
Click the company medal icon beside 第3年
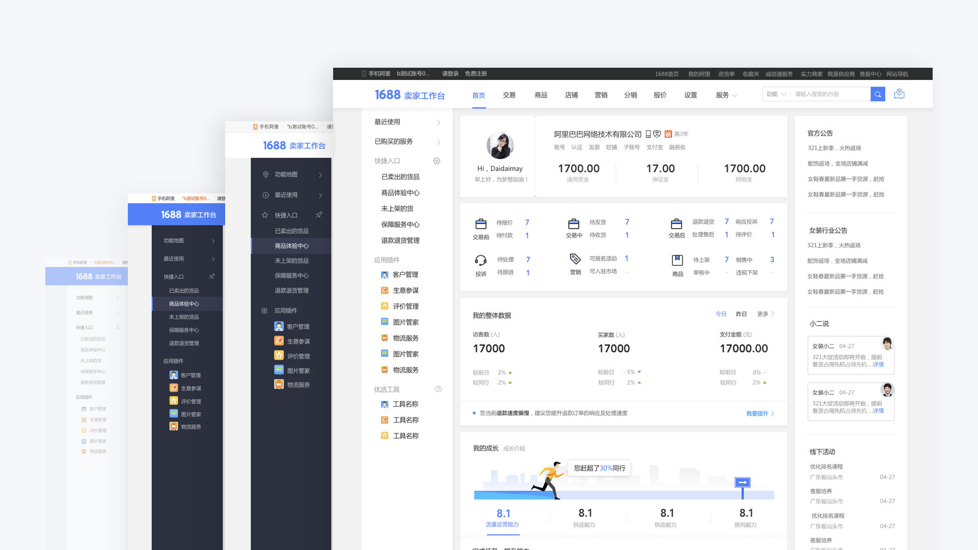[x=668, y=134]
